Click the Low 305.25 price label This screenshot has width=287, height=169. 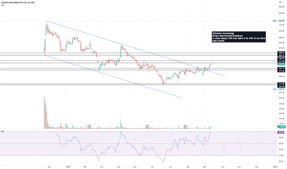coord(279,89)
